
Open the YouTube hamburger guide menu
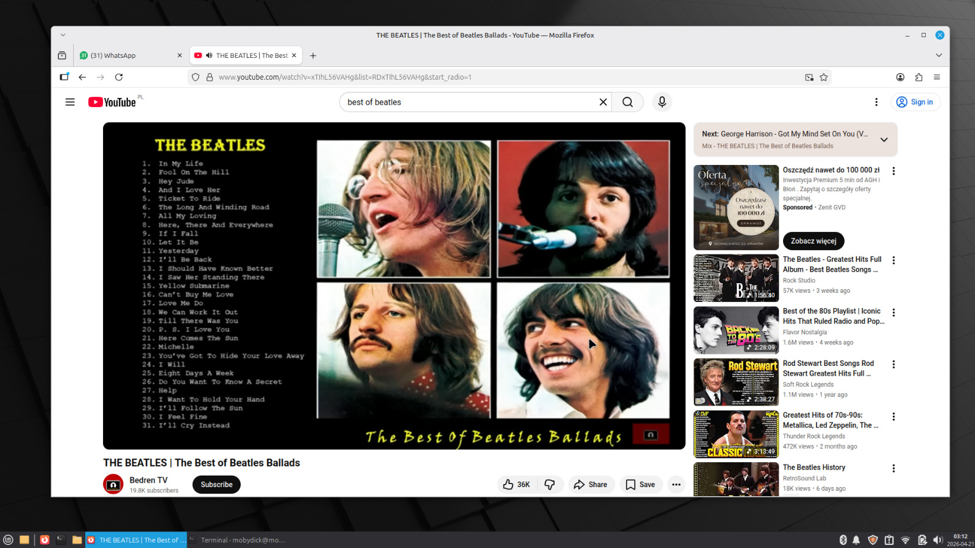point(70,102)
